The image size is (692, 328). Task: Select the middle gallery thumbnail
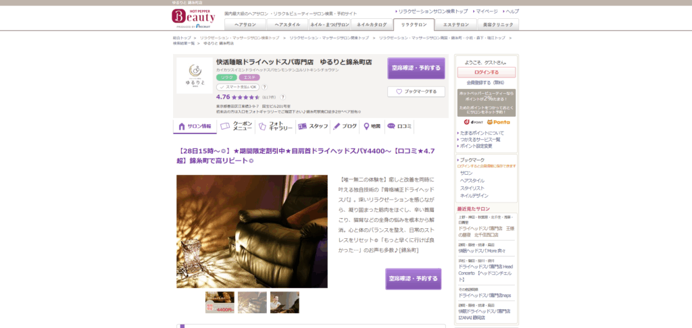252,302
